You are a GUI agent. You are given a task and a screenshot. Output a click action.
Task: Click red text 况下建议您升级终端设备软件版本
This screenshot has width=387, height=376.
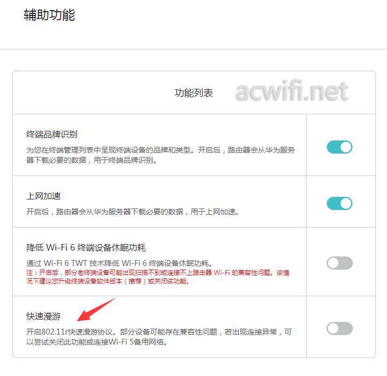tap(108, 281)
